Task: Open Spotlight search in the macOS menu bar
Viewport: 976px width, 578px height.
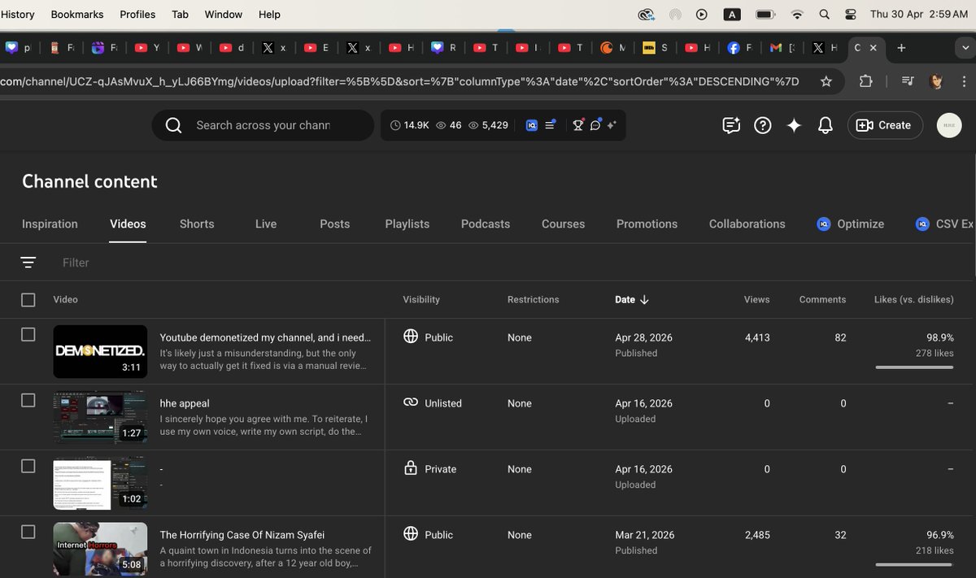Action: pos(824,14)
